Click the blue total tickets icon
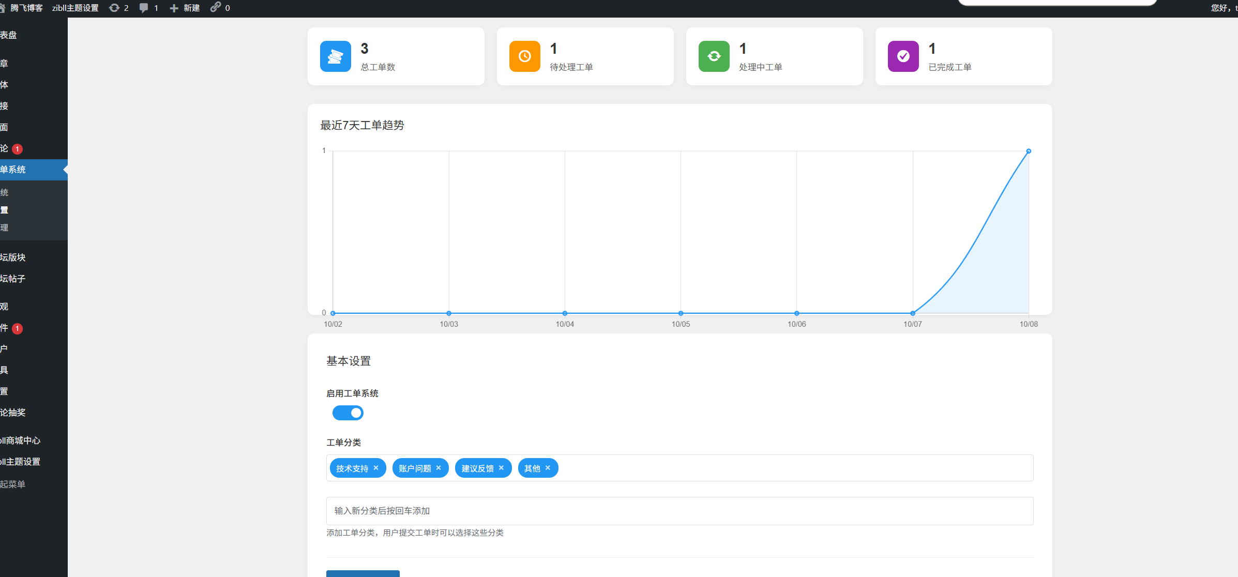 pos(335,56)
